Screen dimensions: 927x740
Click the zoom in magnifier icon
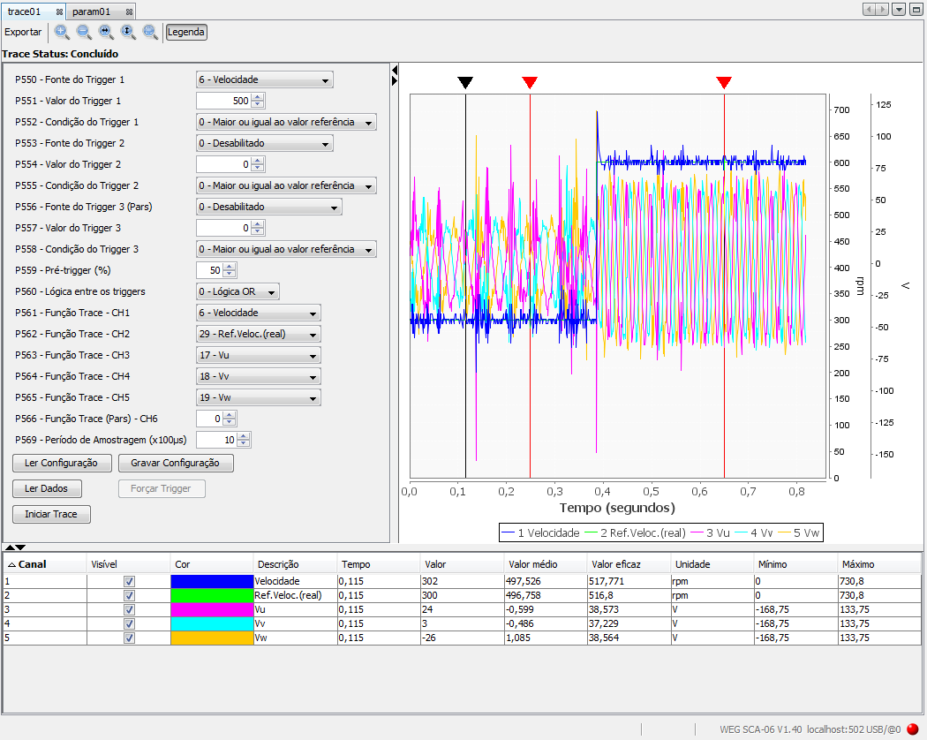(62, 33)
